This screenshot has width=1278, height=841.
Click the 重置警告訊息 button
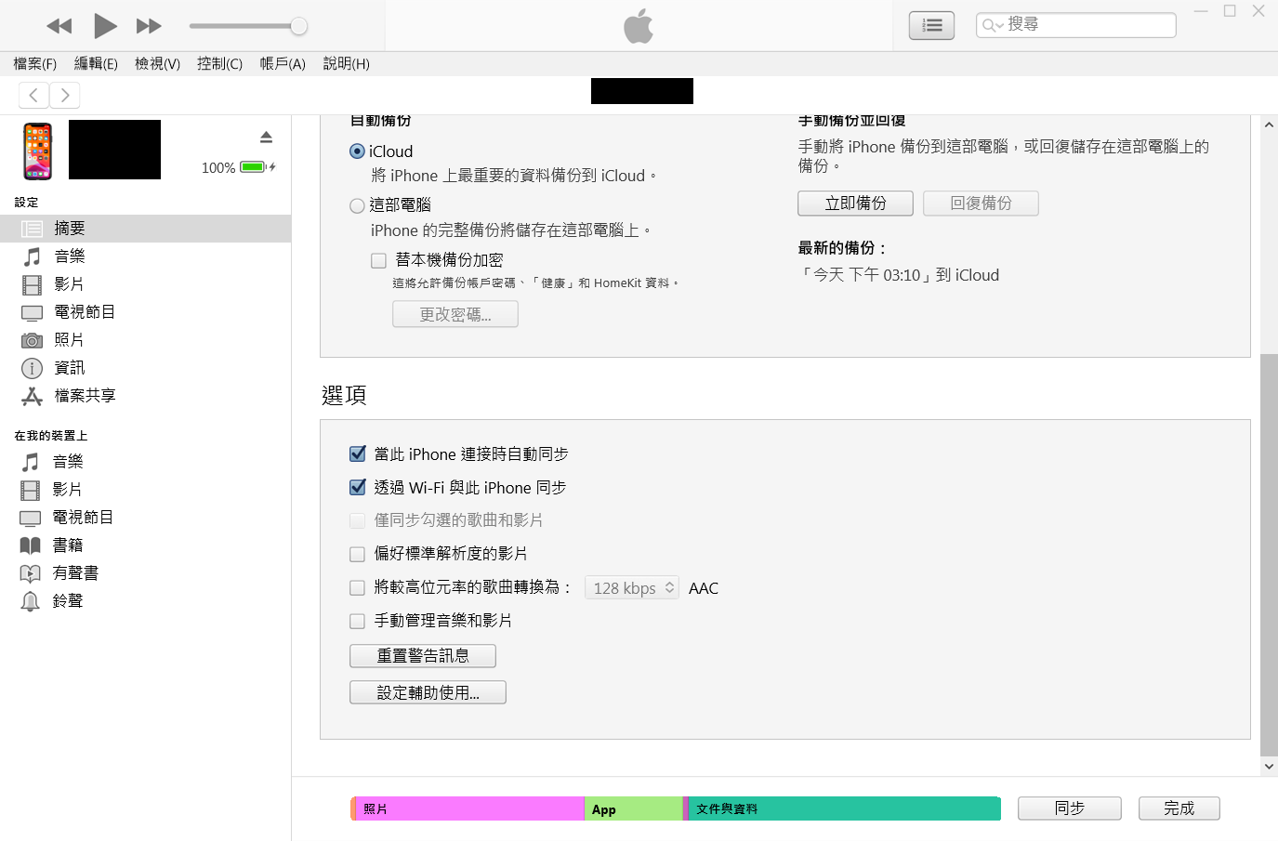[x=423, y=656]
